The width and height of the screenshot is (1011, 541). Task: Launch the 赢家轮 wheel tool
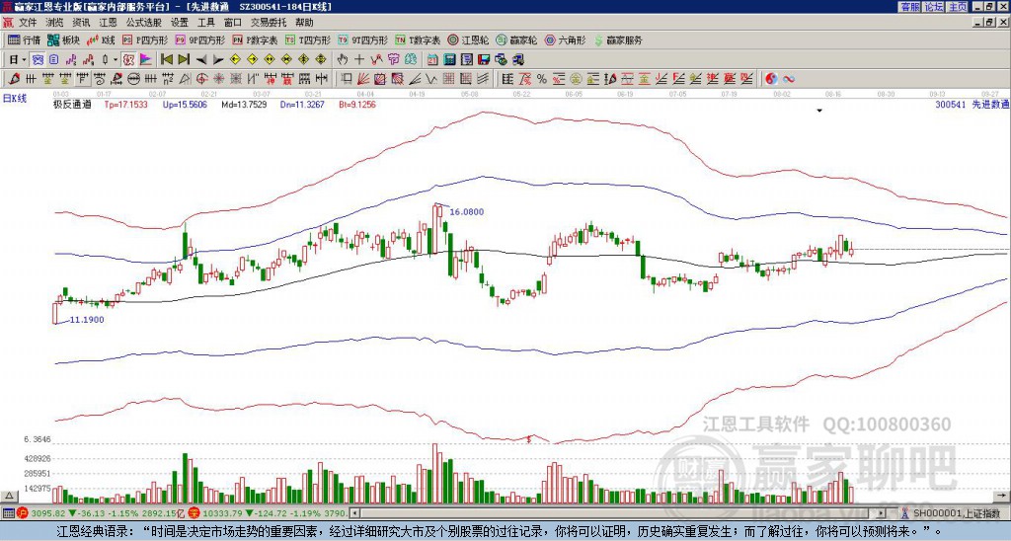[x=517, y=39]
